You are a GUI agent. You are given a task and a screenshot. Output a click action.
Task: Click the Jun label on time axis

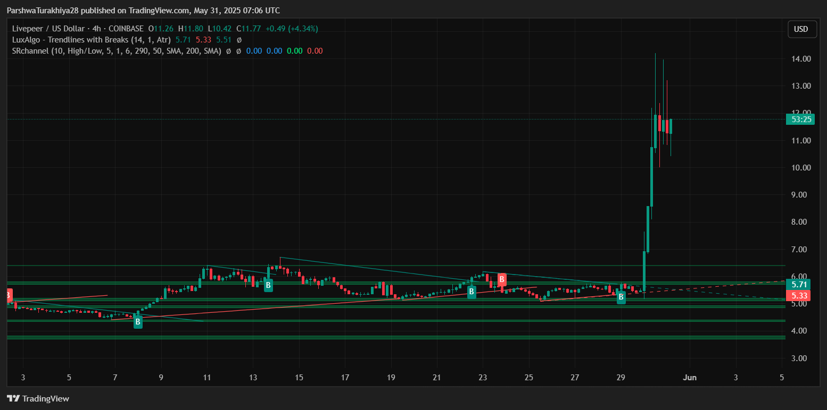690,378
